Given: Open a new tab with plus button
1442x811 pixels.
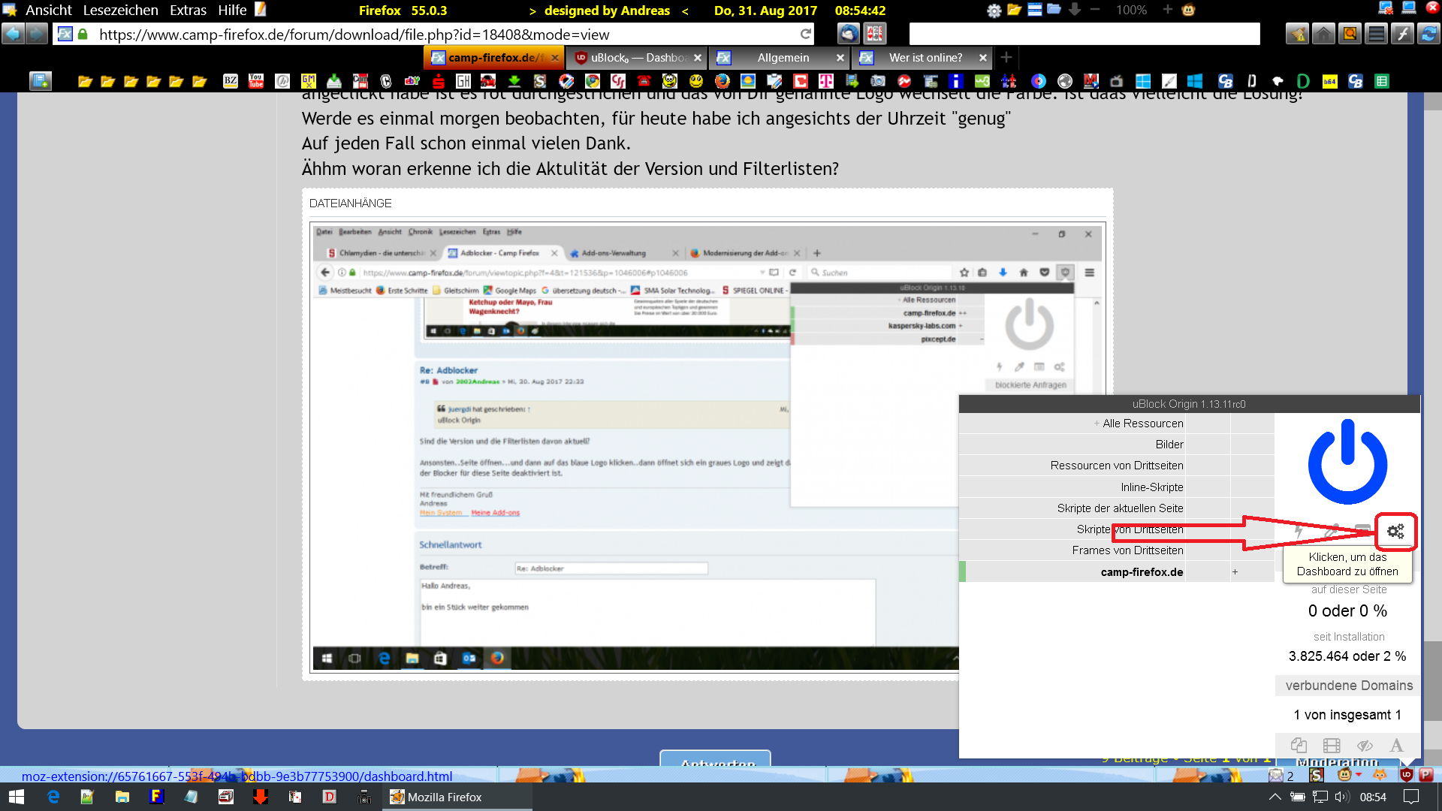Looking at the screenshot, I should [1006, 58].
